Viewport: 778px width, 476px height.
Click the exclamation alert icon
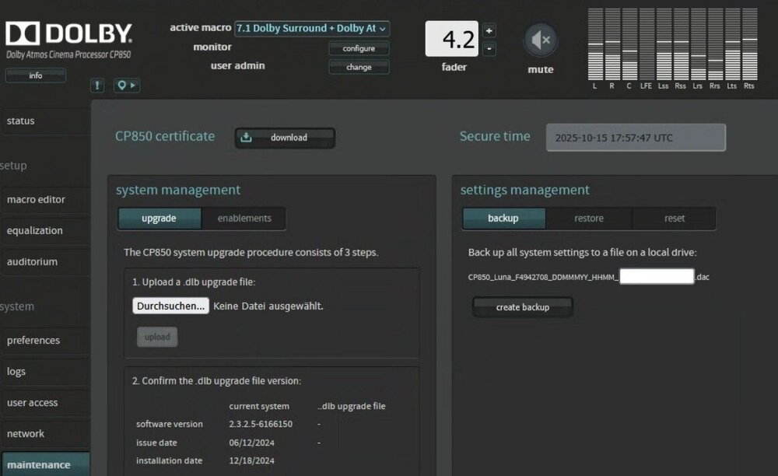pos(97,86)
